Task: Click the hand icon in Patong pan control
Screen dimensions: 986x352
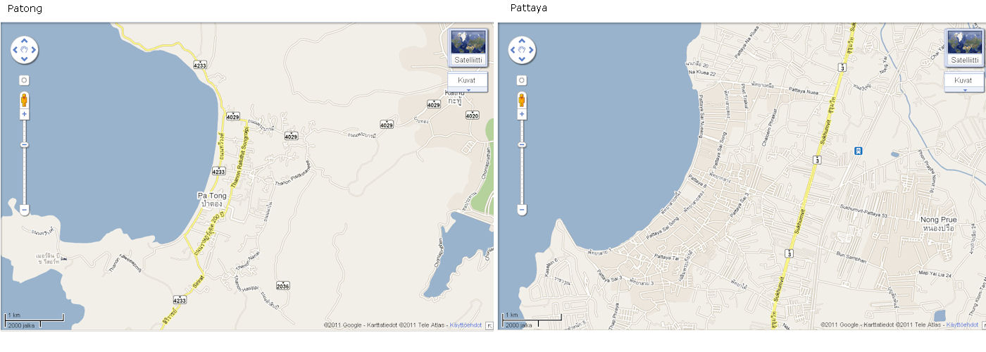Action: [25, 50]
